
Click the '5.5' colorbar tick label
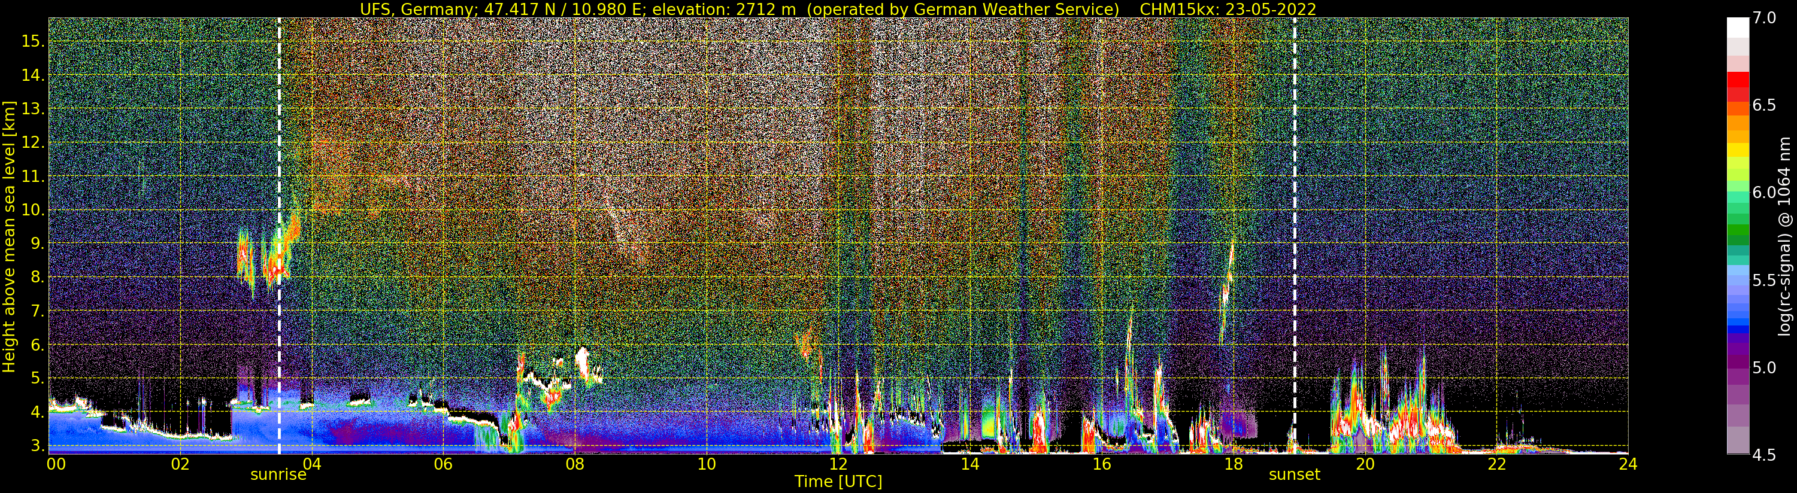[1764, 281]
